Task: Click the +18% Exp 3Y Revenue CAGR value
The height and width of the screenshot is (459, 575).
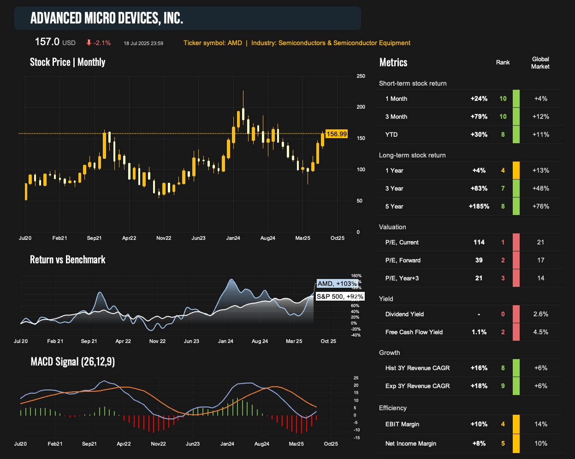Action: pos(479,386)
